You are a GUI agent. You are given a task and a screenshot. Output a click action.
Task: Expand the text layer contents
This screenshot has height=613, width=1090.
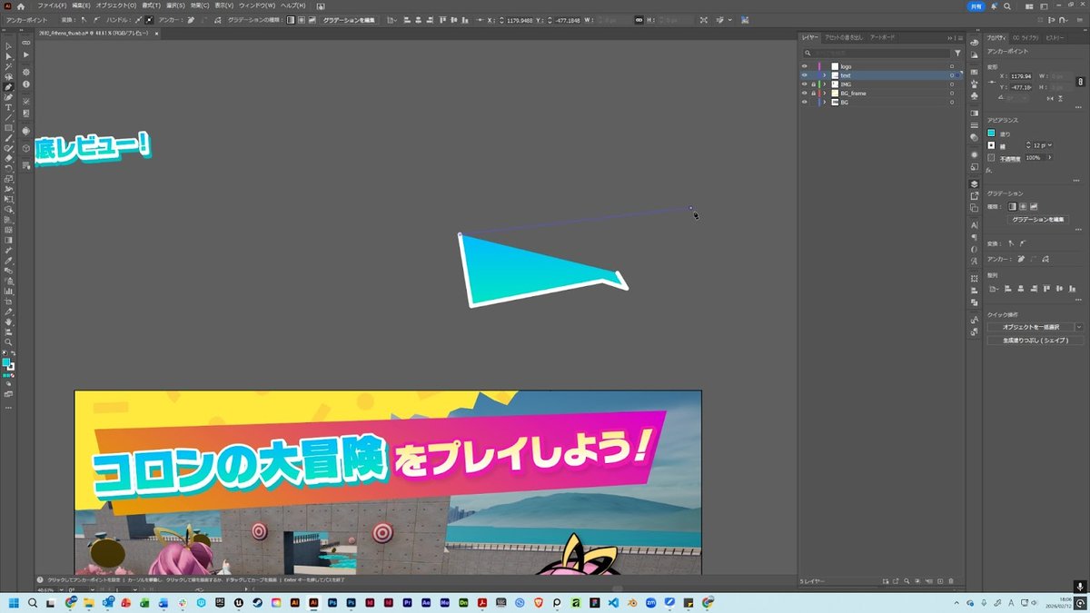pos(824,75)
